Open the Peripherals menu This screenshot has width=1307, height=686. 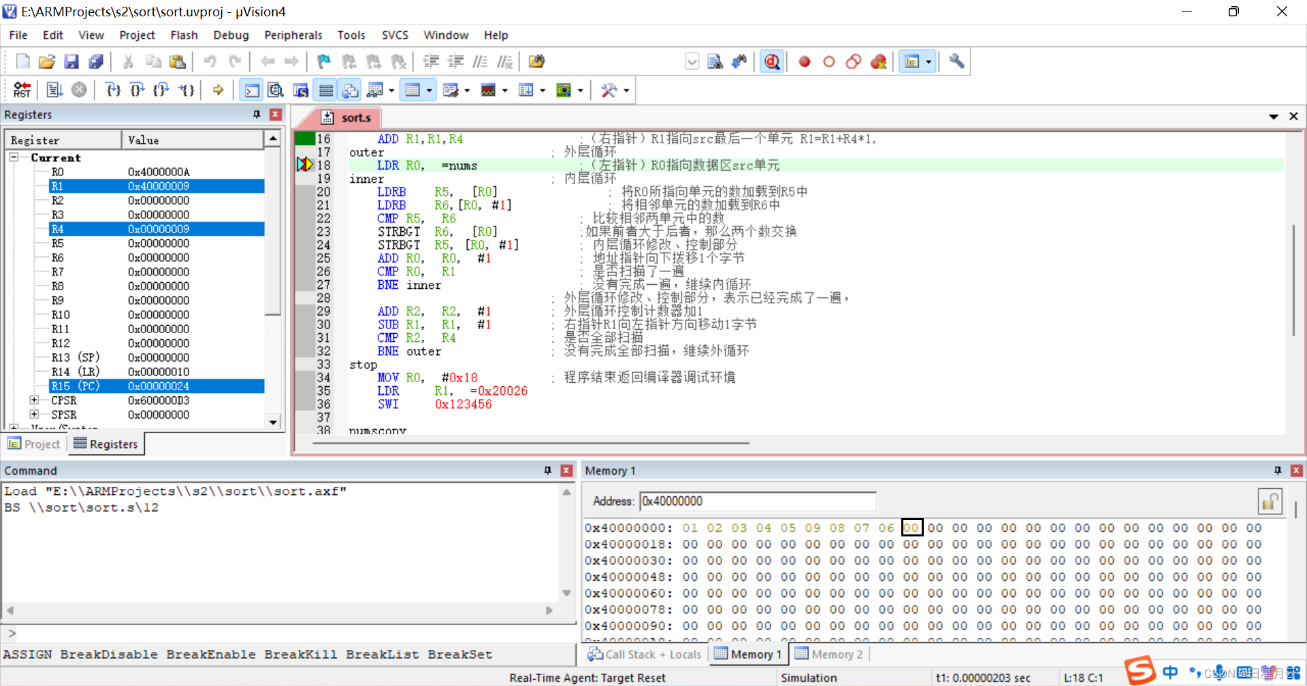click(293, 35)
